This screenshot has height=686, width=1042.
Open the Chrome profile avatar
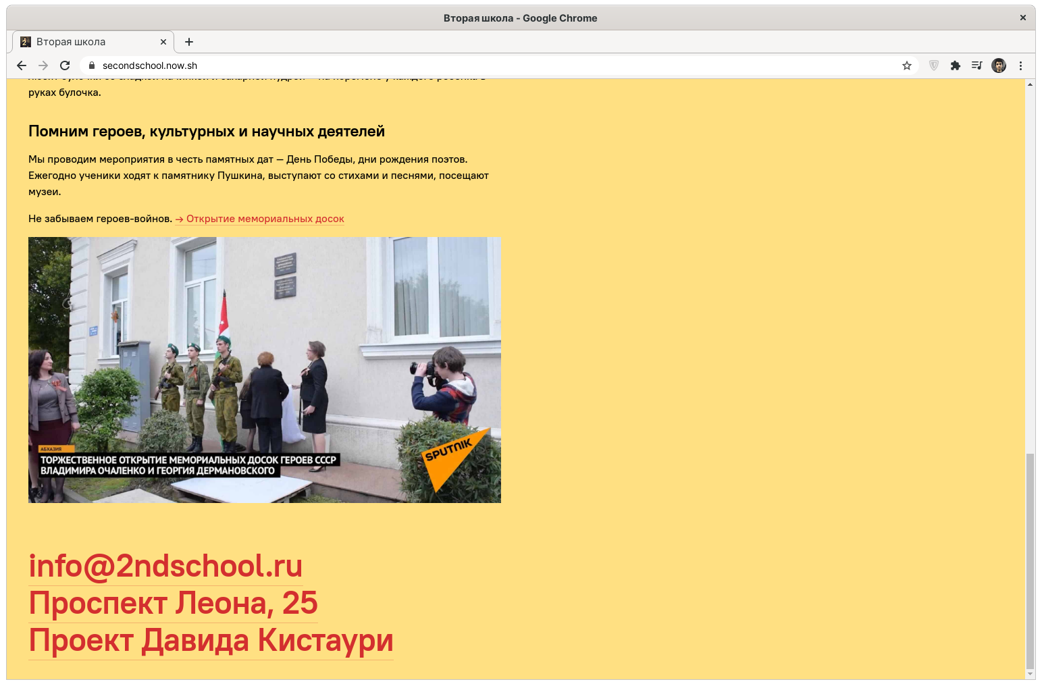point(999,65)
